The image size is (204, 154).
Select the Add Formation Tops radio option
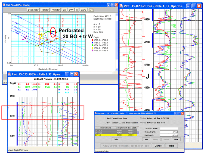point(106,118)
